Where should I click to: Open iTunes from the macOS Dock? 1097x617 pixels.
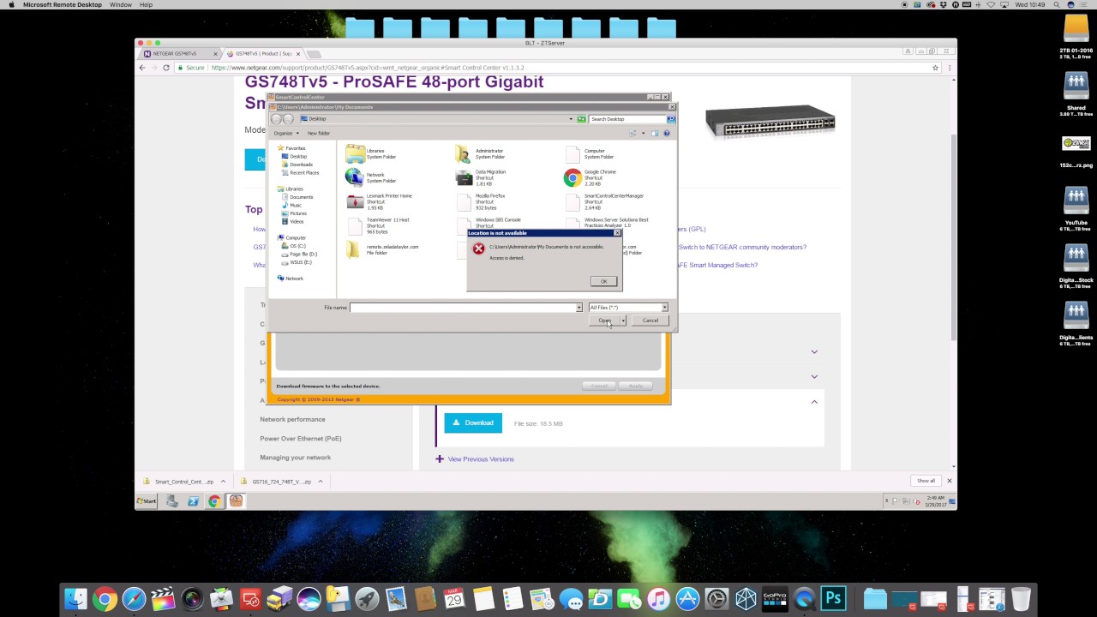coord(658,599)
